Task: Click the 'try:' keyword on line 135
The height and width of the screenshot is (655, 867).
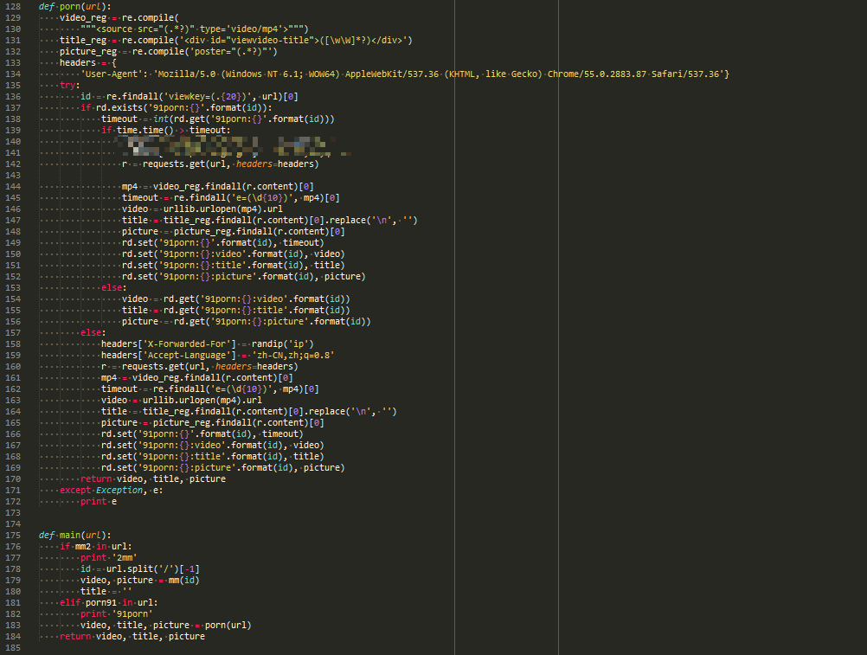Action: pyautogui.click(x=70, y=85)
